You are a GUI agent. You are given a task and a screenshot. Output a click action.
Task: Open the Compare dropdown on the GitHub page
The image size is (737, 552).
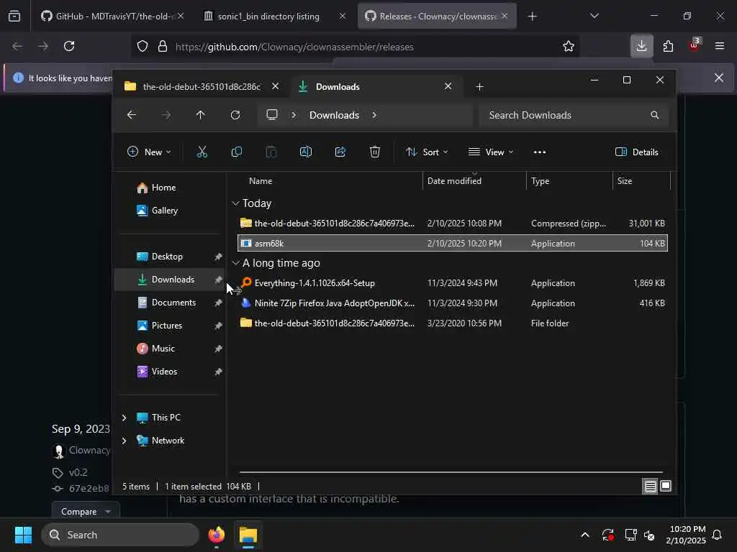pyautogui.click(x=86, y=511)
